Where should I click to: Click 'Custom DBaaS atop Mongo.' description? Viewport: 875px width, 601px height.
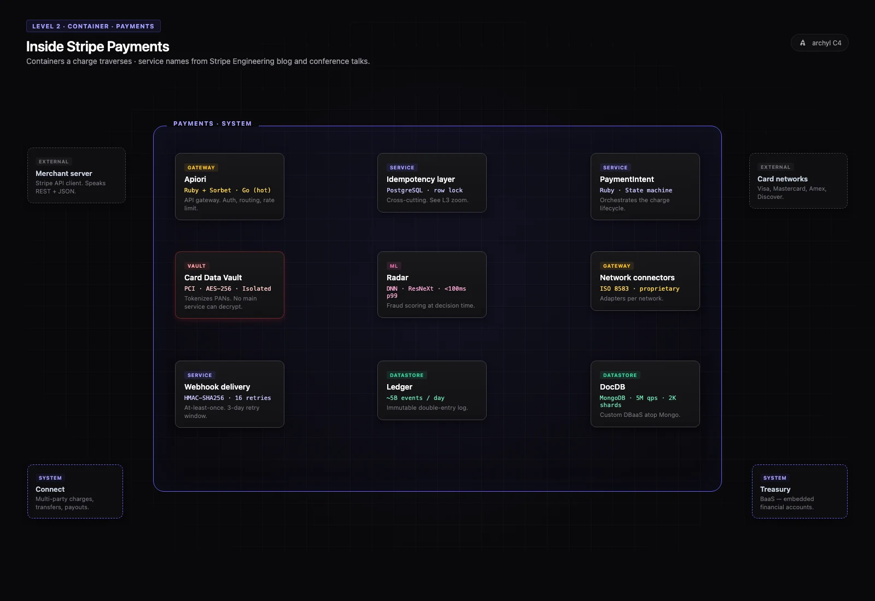640,415
